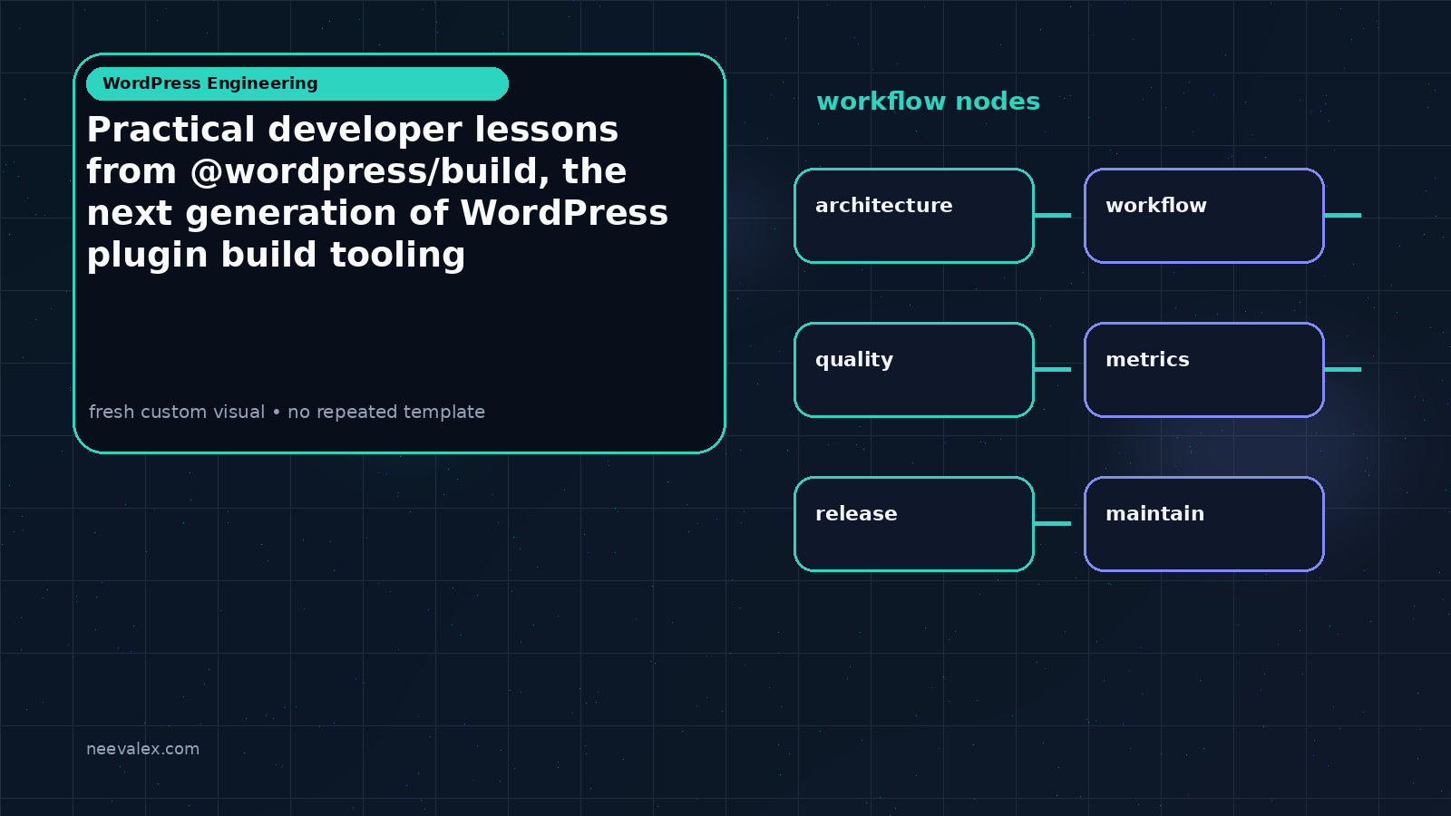
Task: Select the architecture node
Action: coord(914,216)
